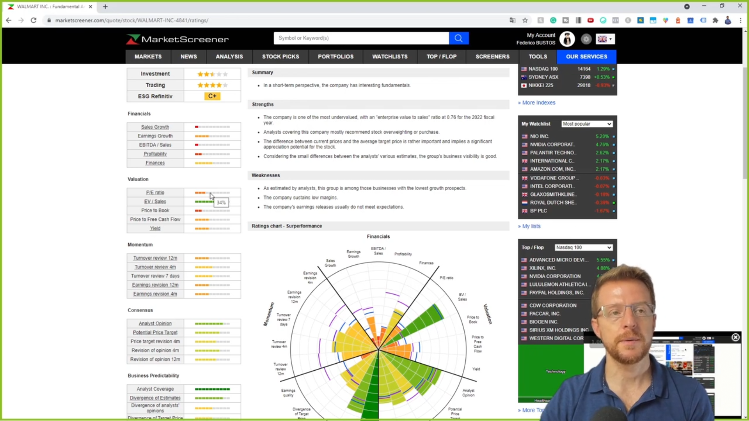Open the MARKETS menu
This screenshot has height=421, width=749.
(x=148, y=57)
